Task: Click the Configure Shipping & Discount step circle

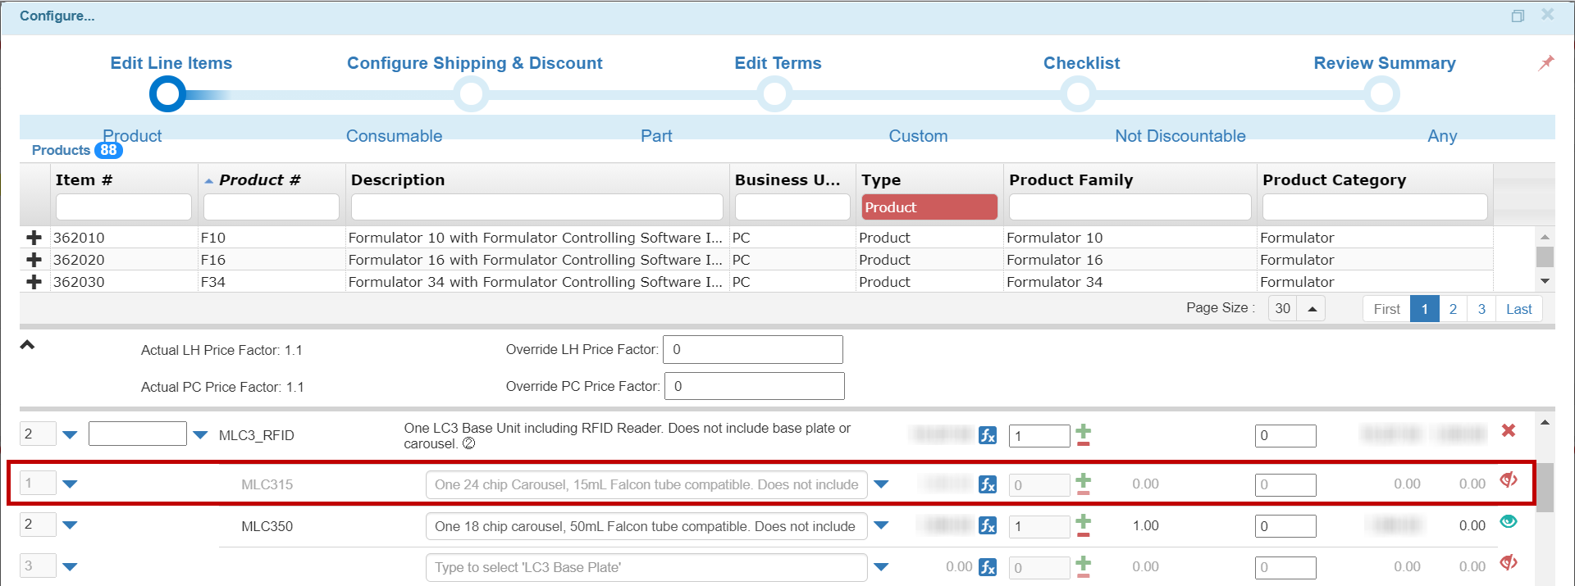Action: 472,94
